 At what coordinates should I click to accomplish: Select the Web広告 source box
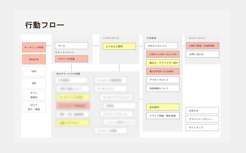[x=34, y=59]
